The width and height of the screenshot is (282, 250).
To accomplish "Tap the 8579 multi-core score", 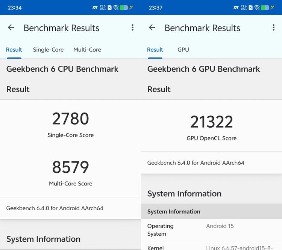I will pyautogui.click(x=71, y=167).
